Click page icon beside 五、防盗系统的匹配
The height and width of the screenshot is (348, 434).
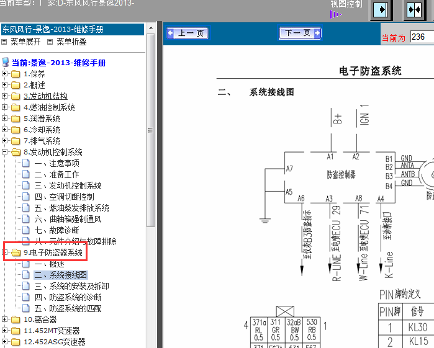point(25,308)
